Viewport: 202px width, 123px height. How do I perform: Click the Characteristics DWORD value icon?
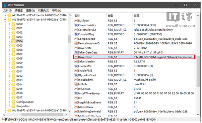[76, 25]
